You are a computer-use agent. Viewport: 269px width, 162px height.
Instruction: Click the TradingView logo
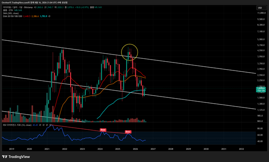click(16, 157)
